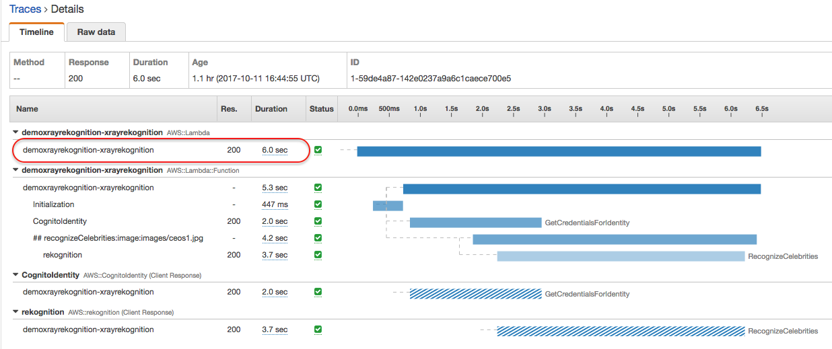Viewport: 832px width, 349px height.
Task: Click status check under rekognition Client Response
Action: point(318,329)
